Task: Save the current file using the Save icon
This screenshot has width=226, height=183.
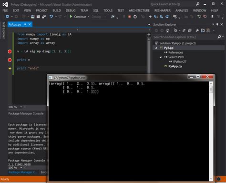Action: pyautogui.click(x=38, y=17)
